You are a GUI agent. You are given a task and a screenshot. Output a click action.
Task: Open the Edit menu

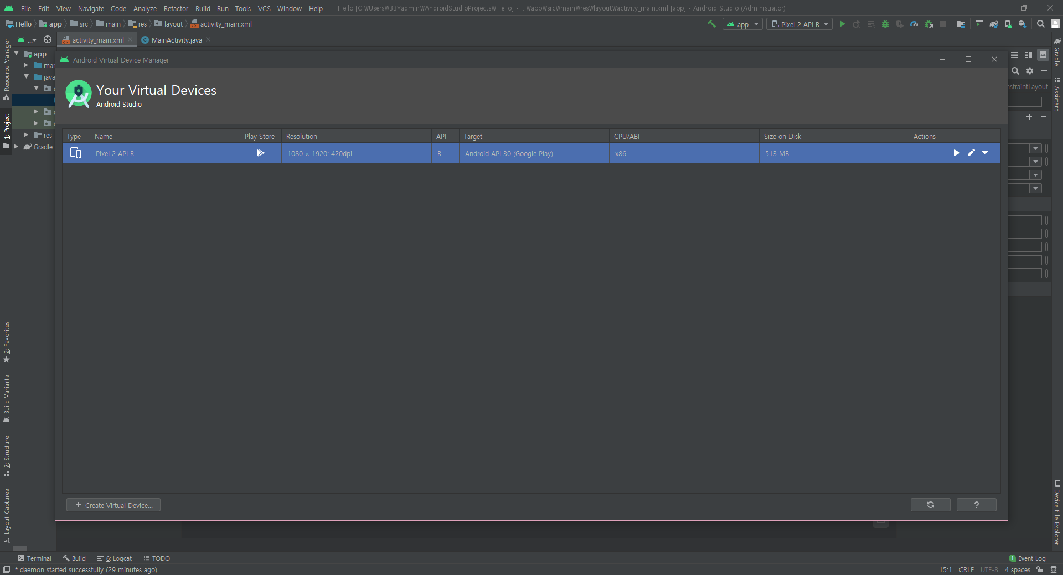coord(44,8)
